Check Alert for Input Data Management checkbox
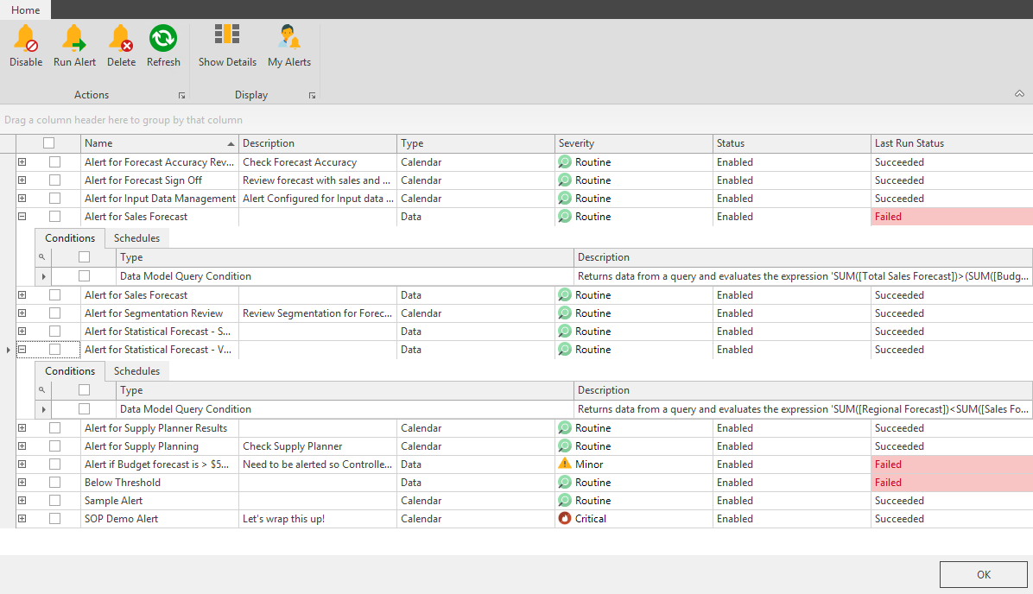 click(x=54, y=199)
